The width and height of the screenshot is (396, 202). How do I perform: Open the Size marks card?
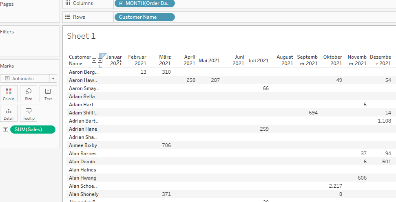[29, 94]
